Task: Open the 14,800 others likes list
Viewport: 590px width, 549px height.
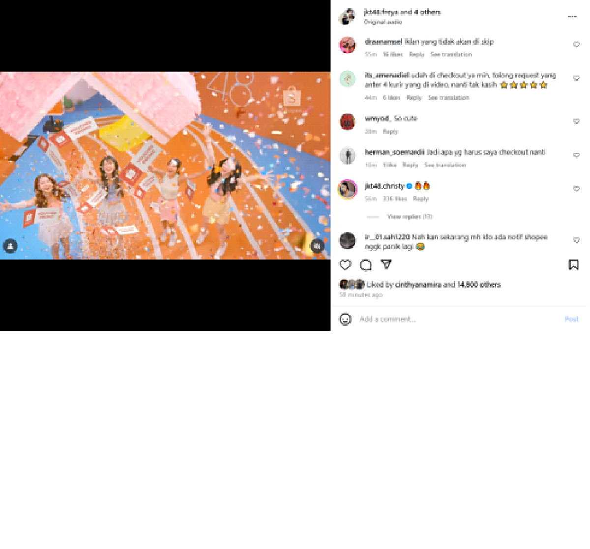Action: (x=479, y=285)
